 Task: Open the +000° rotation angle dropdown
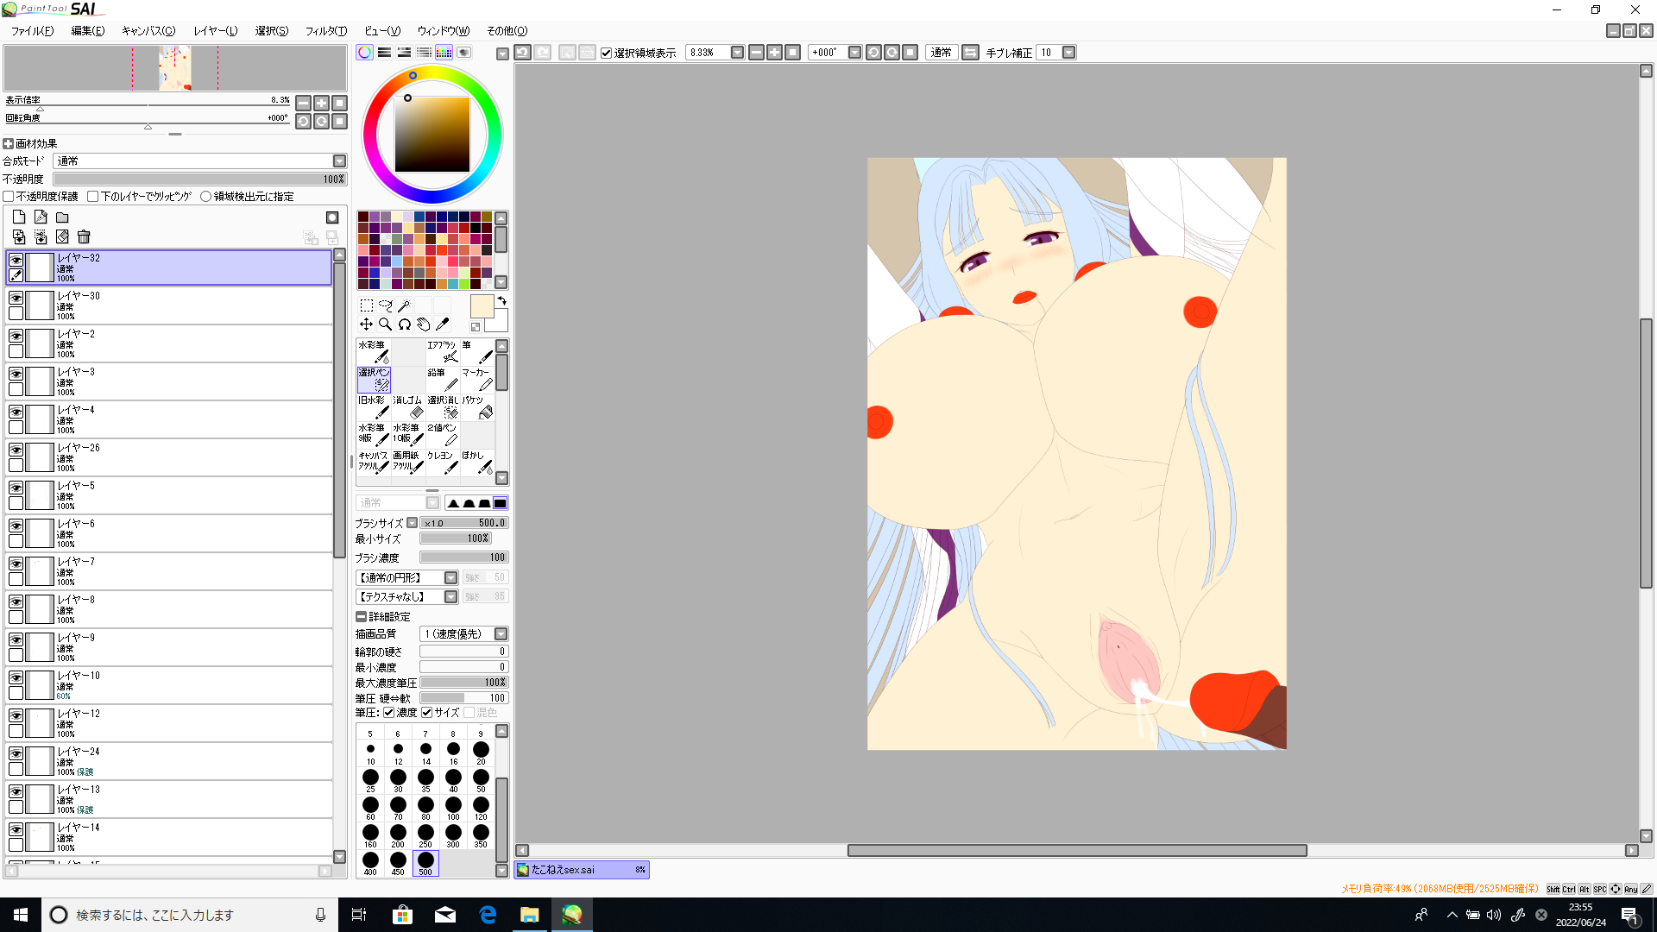coord(854,53)
